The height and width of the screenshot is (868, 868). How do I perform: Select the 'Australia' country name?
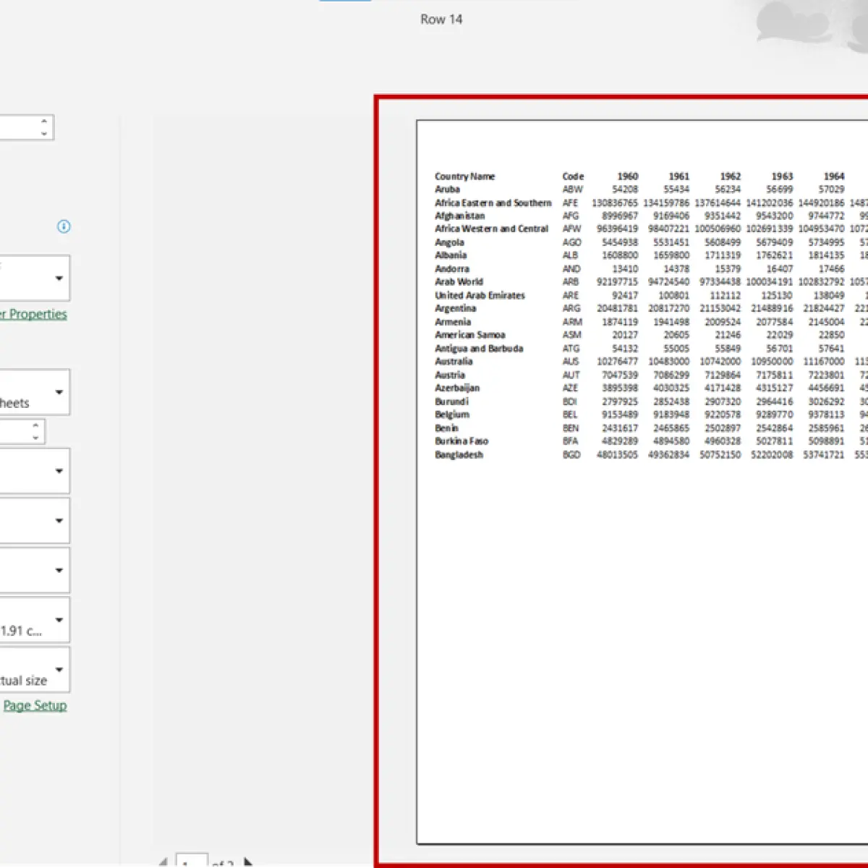point(454,362)
